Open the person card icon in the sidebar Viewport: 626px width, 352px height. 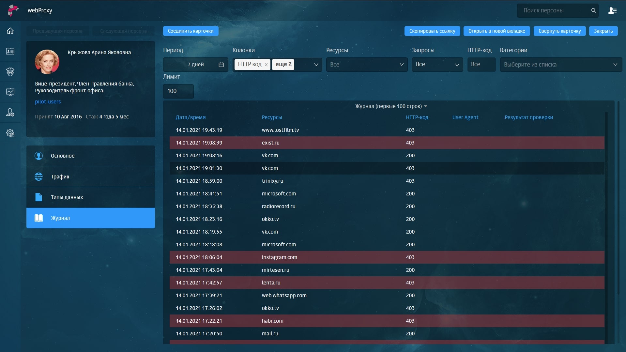coord(10,51)
